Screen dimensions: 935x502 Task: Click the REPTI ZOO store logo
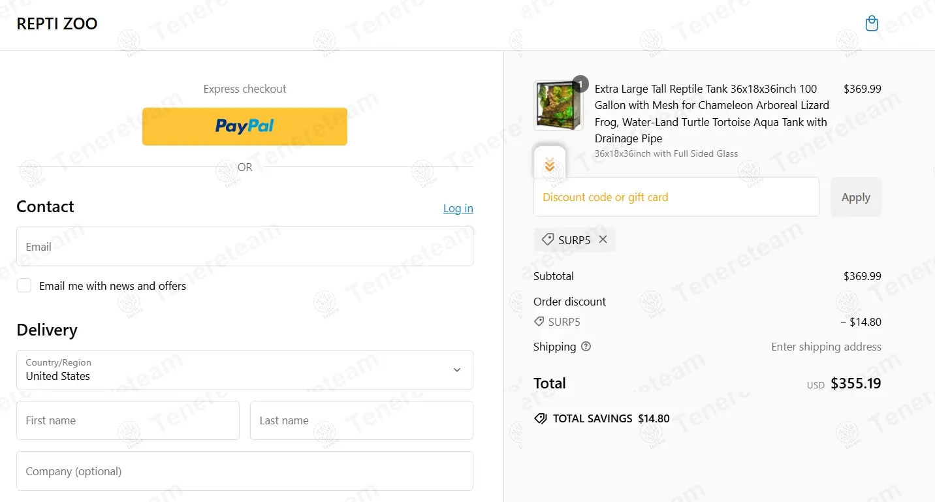pos(57,24)
